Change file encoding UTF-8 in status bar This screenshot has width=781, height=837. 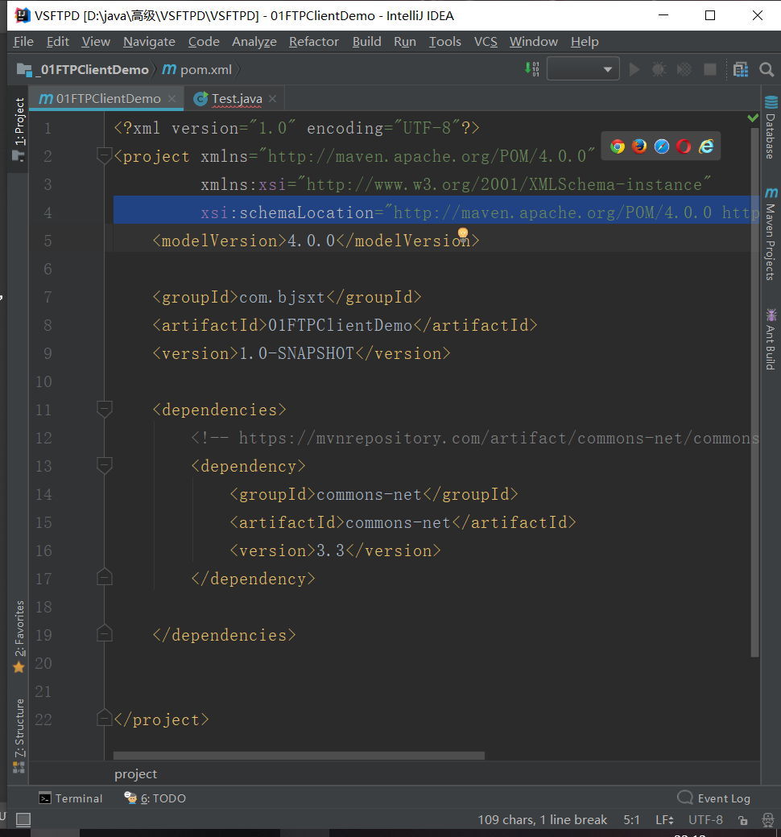tap(705, 820)
